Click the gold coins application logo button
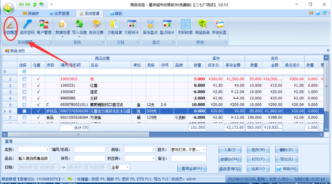Image resolution: width=332 pixels, height=184 pixels. click(x=8, y=8)
